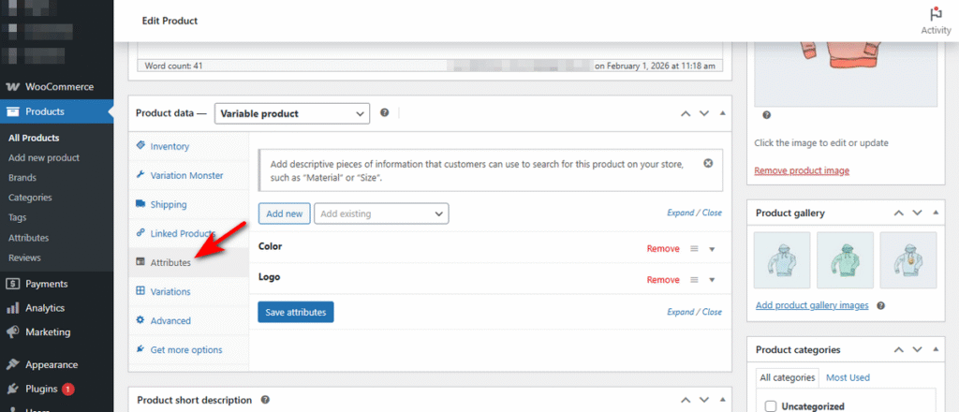Select the All categories tab

(787, 377)
